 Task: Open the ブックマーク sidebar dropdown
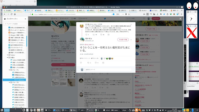tap(12, 19)
